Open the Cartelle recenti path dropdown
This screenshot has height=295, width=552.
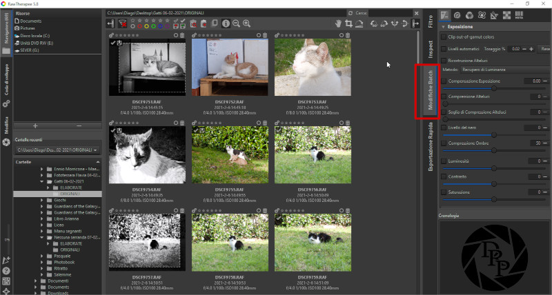58,150
